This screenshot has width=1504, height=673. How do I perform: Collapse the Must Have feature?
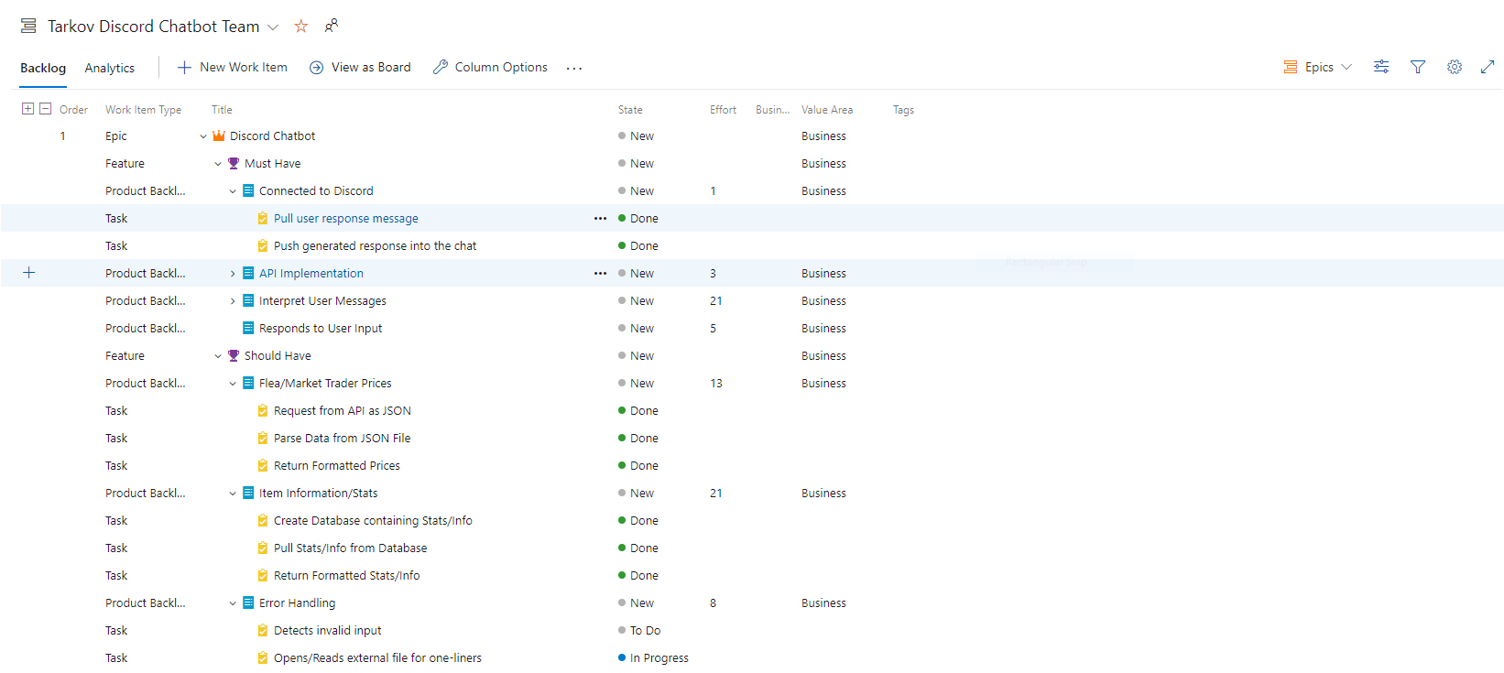point(218,164)
